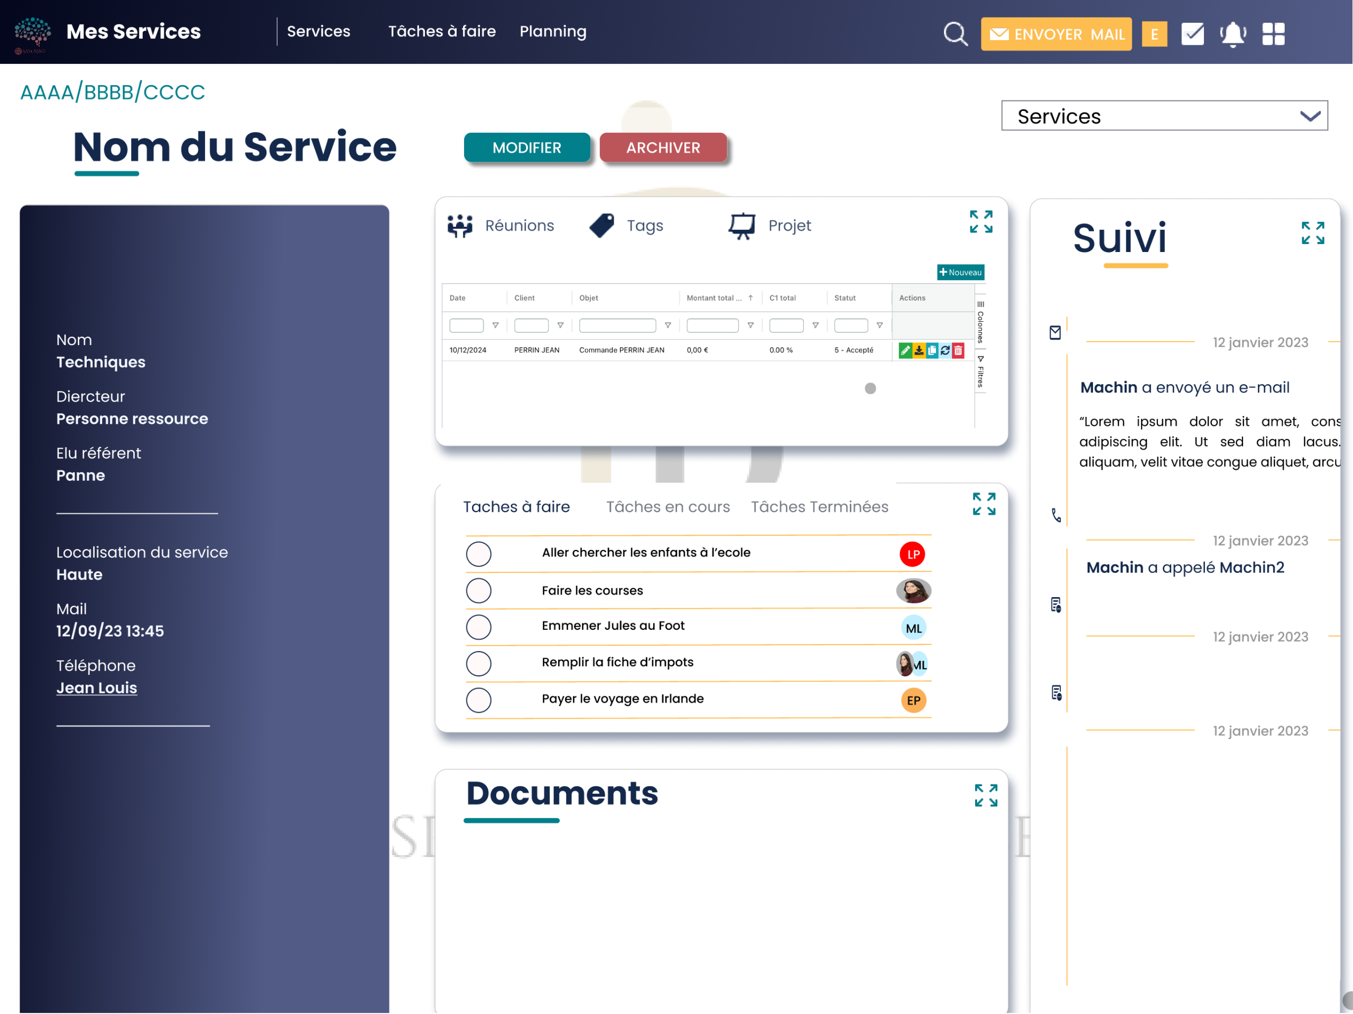Click the red LP assignee avatar

click(x=912, y=554)
